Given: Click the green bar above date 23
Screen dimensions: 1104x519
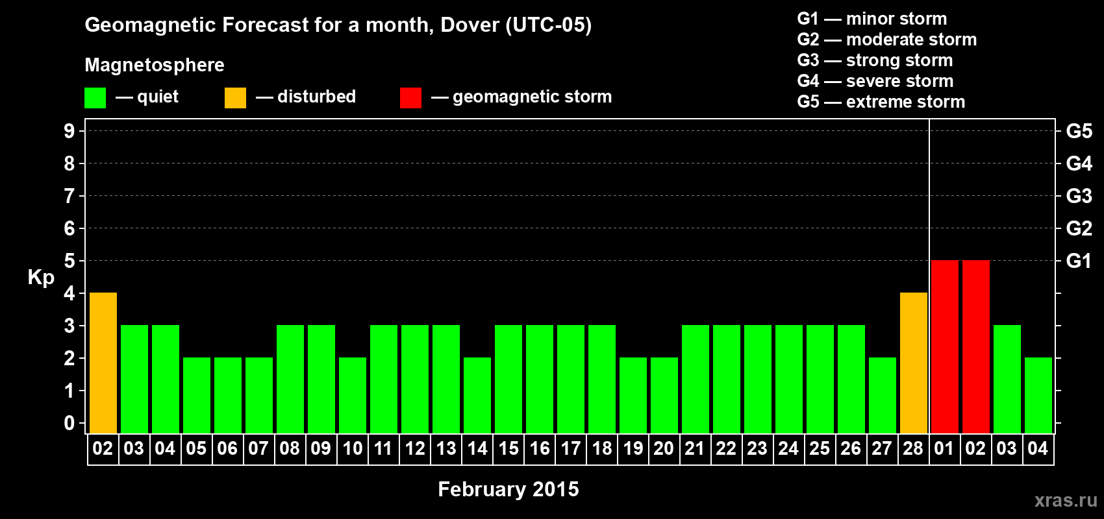Looking at the screenshot, I should coord(758,379).
